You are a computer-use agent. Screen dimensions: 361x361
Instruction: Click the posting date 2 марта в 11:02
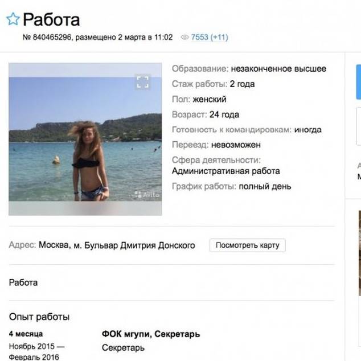[x=143, y=38]
